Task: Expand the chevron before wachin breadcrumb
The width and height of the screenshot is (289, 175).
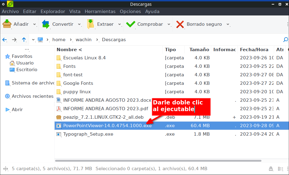Action: click(x=71, y=40)
